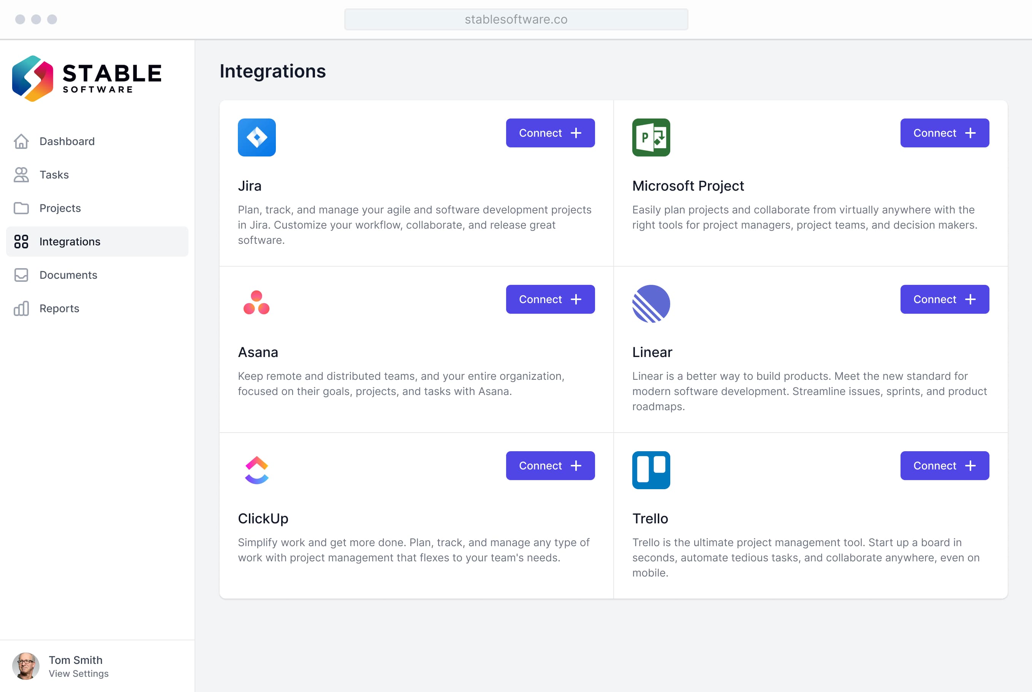Click the Asana three-dot logo

pos(256,302)
